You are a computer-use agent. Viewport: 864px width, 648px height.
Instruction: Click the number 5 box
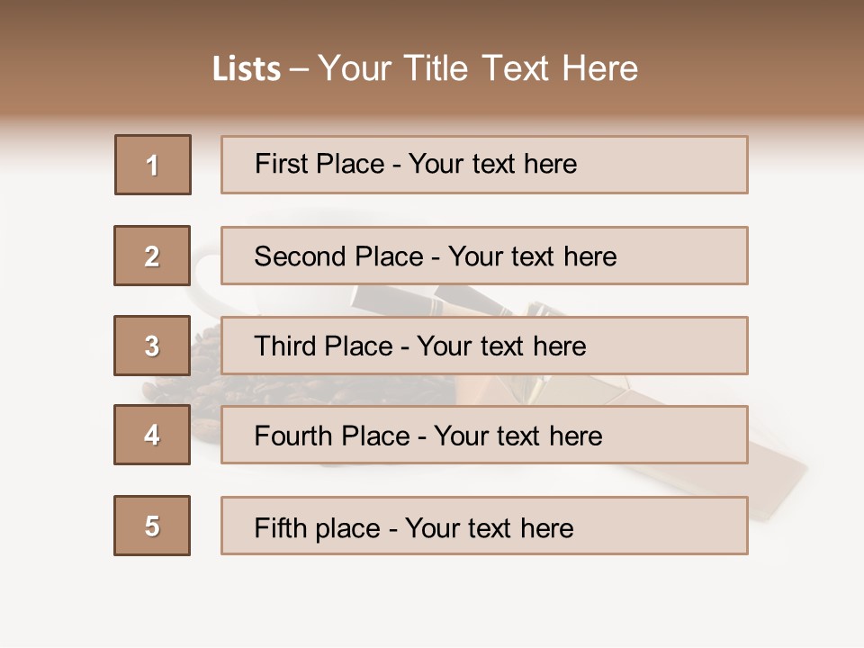click(x=152, y=526)
